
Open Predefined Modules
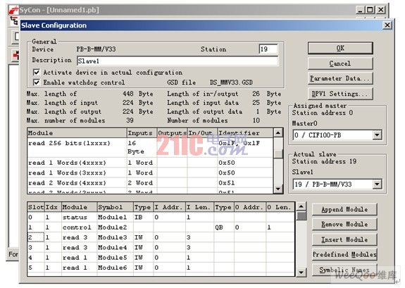(x=344, y=255)
